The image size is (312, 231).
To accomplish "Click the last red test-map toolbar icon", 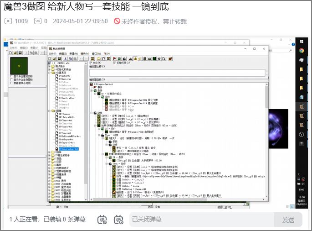I will 170,58.
